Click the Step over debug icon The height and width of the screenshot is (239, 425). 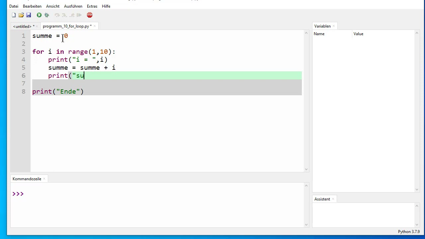tap(57, 15)
